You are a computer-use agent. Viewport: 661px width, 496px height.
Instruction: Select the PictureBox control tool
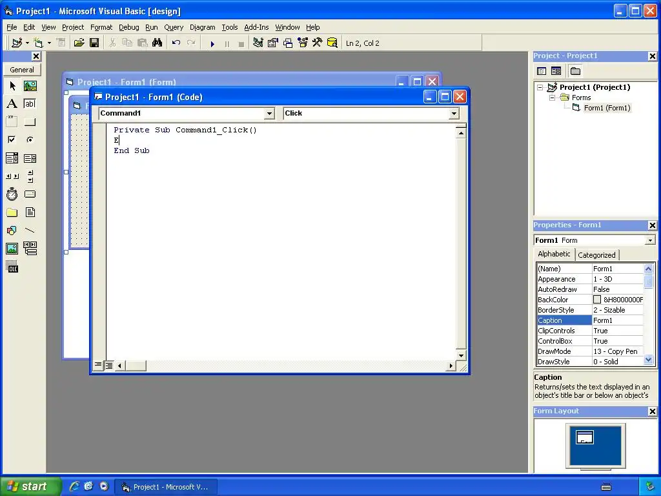tap(30, 86)
